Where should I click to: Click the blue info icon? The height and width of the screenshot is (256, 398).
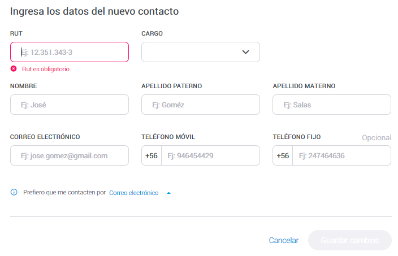pos(14,192)
